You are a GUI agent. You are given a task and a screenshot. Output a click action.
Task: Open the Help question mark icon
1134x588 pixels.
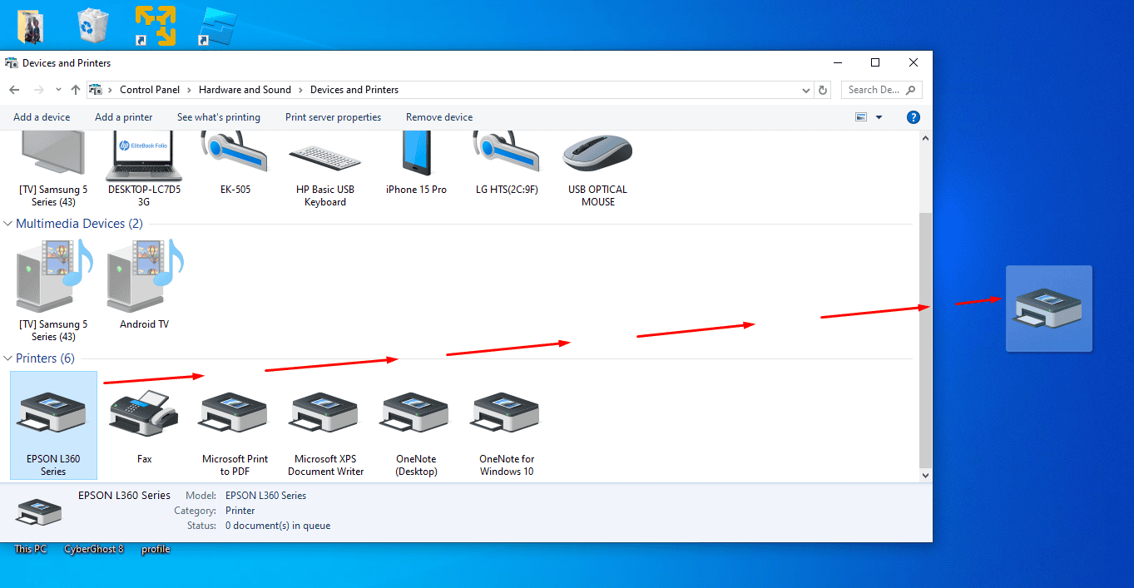(x=913, y=117)
